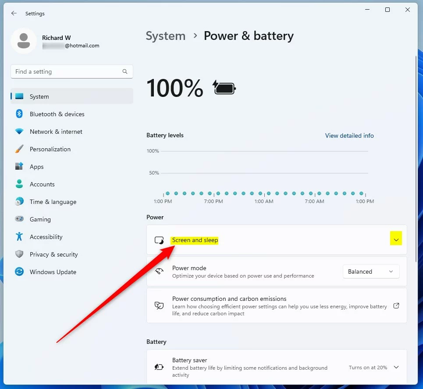The image size is (423, 389).
Task: Click the Find a setting search box
Action: pos(72,71)
